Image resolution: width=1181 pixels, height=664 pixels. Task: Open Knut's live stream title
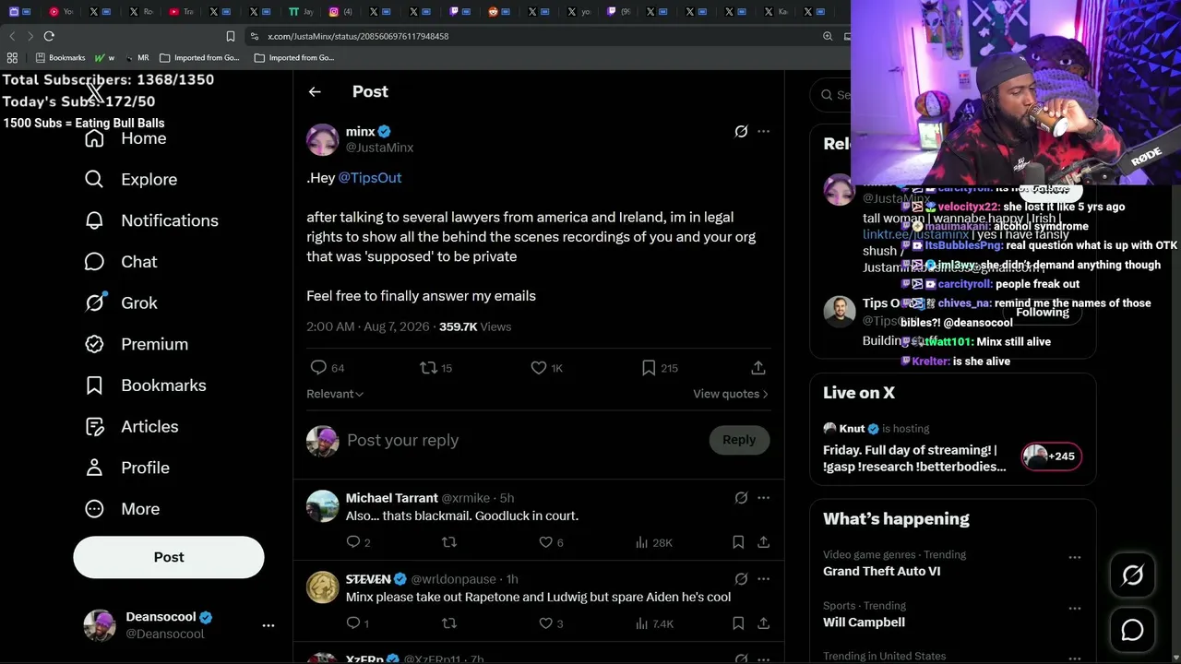point(914,458)
